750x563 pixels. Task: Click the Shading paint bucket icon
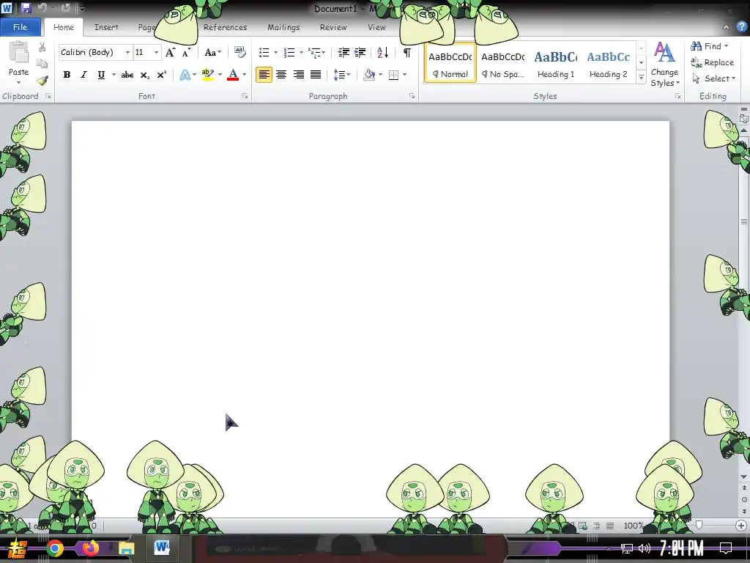pyautogui.click(x=369, y=75)
